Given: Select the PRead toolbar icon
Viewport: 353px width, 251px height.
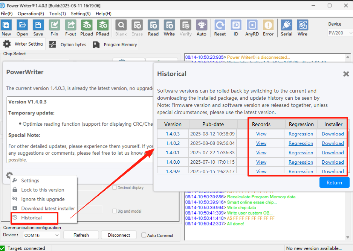Looking at the screenshot, I should click(102, 28).
